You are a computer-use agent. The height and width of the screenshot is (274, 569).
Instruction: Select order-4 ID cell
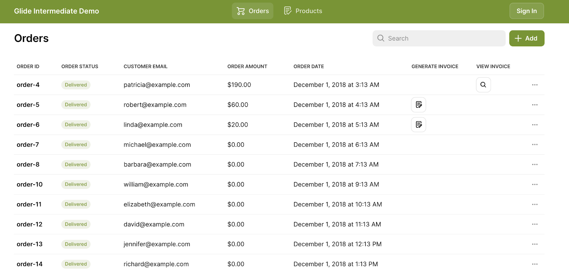(28, 85)
